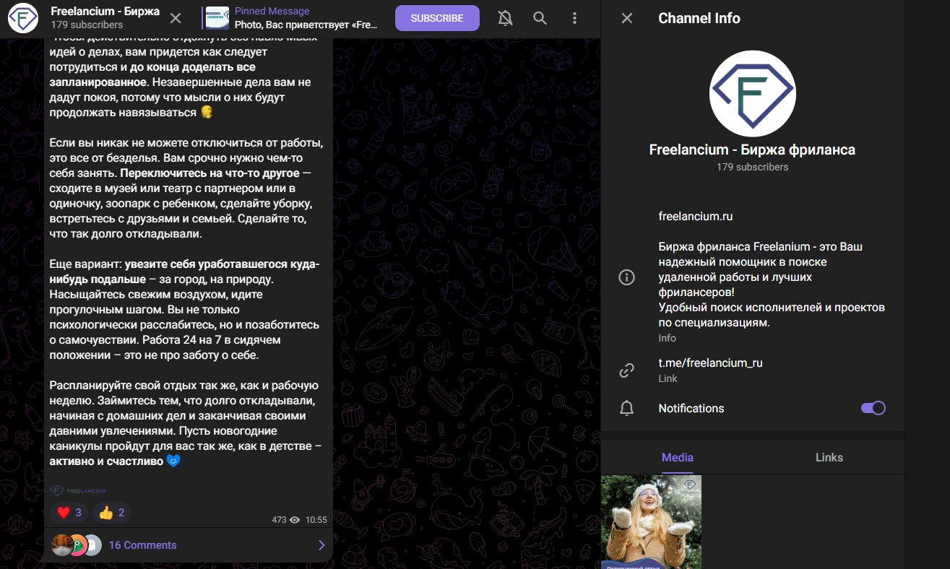Click the SUBSCRIBE button
Image resolution: width=950 pixels, height=569 pixels.
437,18
